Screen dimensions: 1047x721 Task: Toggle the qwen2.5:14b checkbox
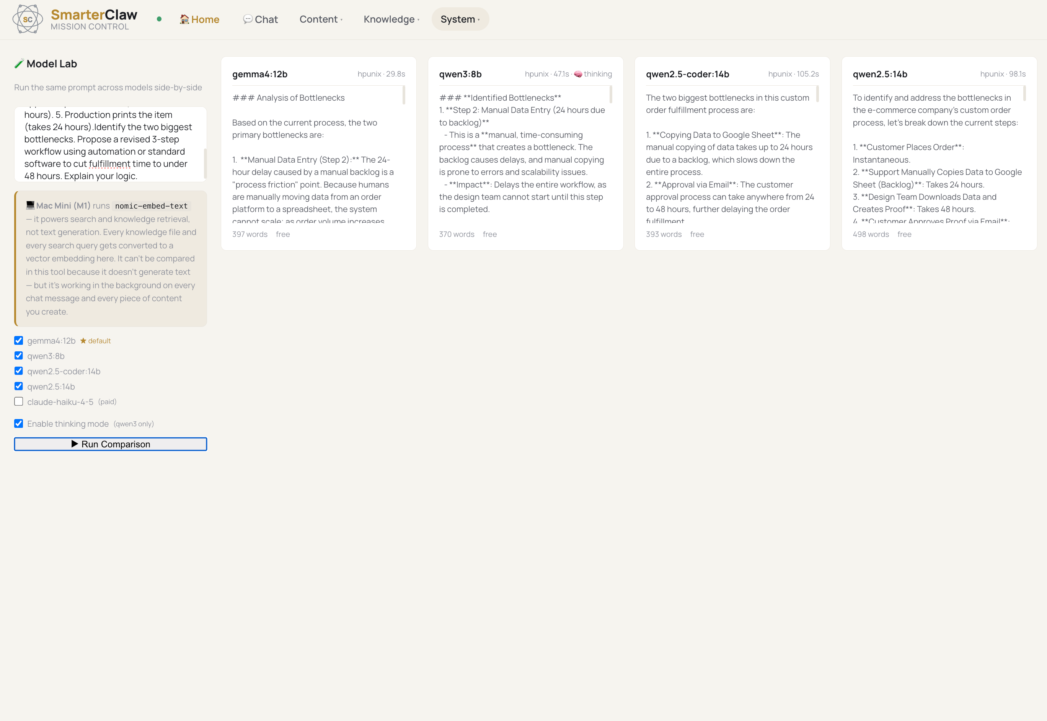pyautogui.click(x=18, y=386)
